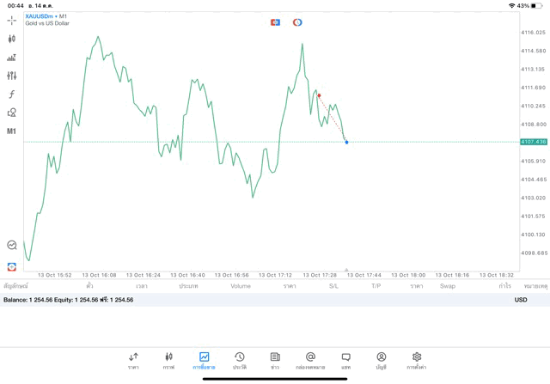Open the ข่าว news tab
Image resolution: width=550 pixels, height=384 pixels.
click(x=275, y=360)
